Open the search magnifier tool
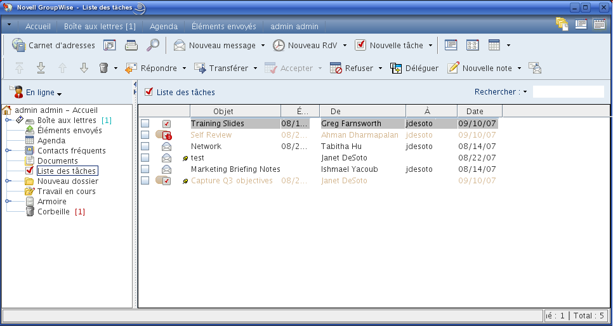 point(153,45)
